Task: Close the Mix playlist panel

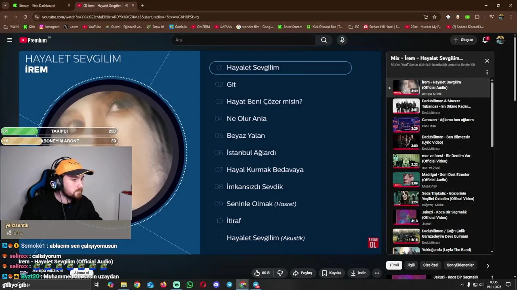Action: click(487, 61)
